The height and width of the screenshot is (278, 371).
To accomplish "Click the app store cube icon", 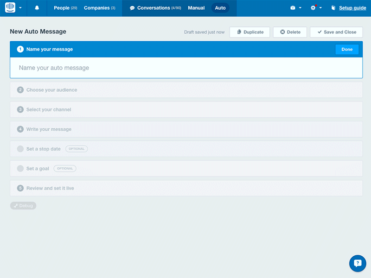I will [x=293, y=8].
